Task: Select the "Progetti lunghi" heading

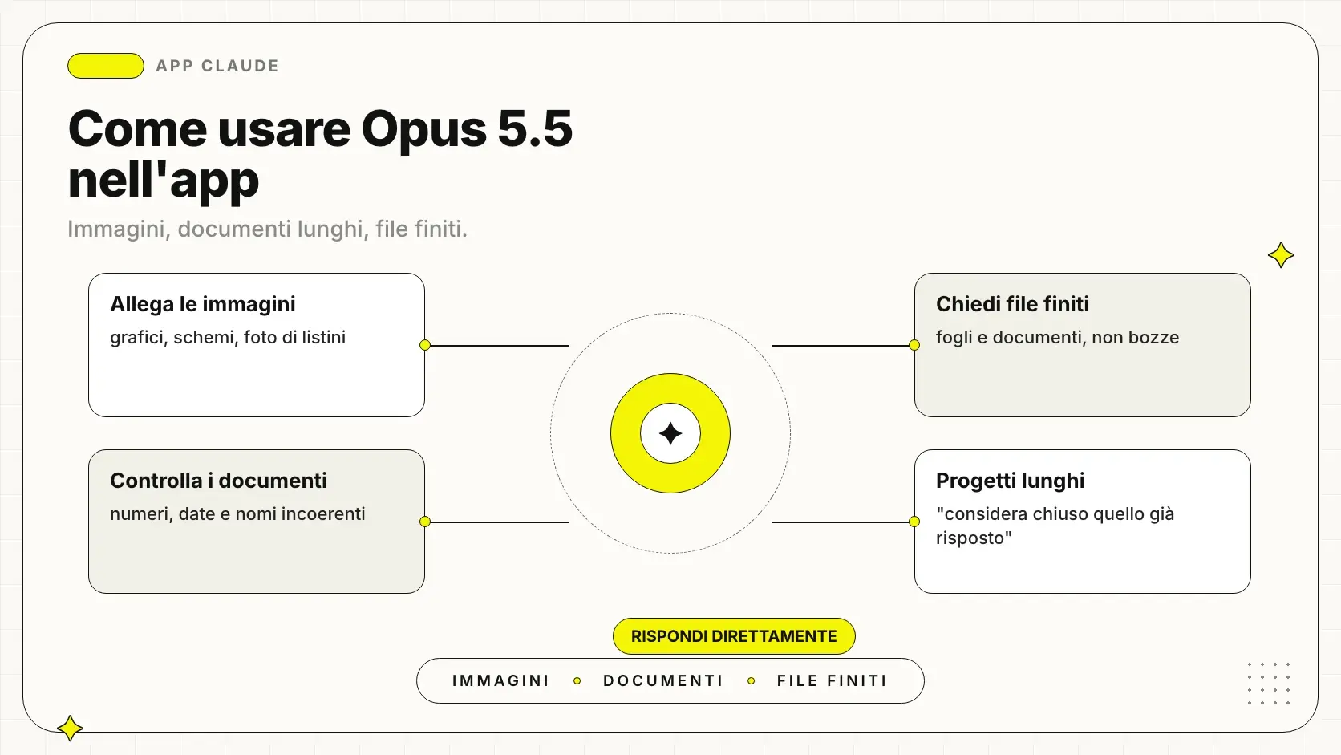Action: [1010, 481]
